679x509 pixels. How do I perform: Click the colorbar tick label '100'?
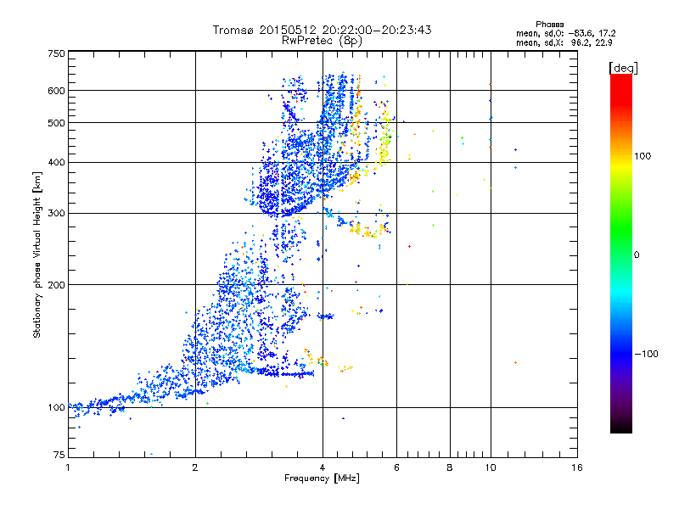[x=643, y=156]
